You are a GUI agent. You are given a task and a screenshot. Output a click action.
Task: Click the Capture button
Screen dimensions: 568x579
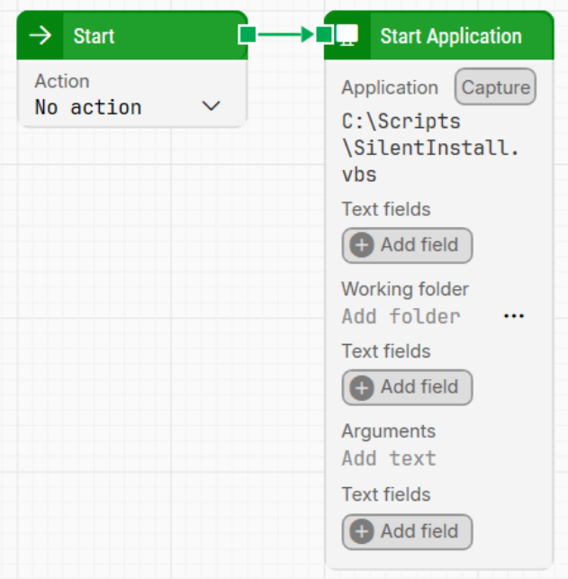[x=495, y=87]
